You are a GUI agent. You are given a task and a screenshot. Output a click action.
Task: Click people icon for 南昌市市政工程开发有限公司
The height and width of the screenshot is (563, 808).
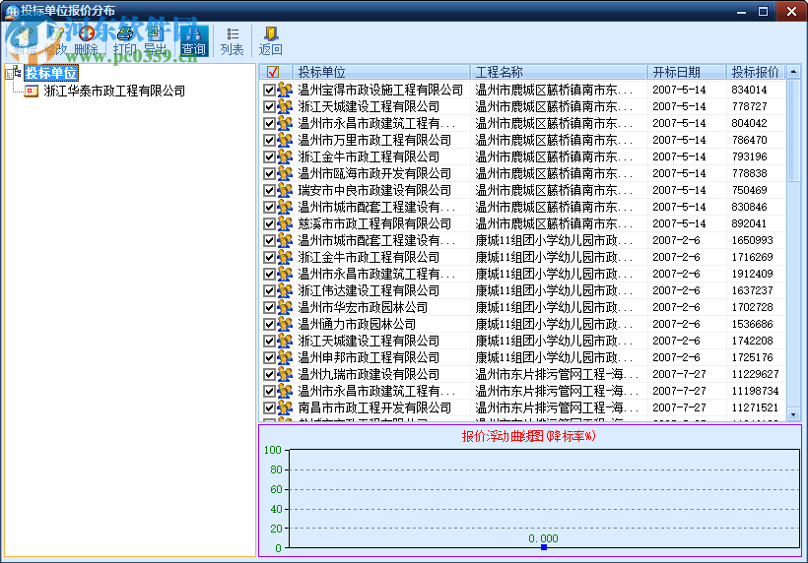click(285, 407)
